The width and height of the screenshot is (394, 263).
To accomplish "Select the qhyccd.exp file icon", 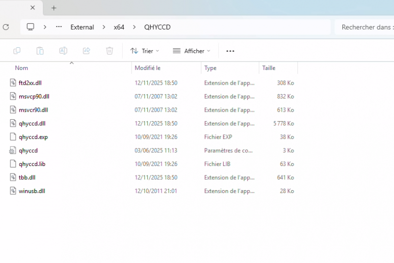I will [x=13, y=136].
